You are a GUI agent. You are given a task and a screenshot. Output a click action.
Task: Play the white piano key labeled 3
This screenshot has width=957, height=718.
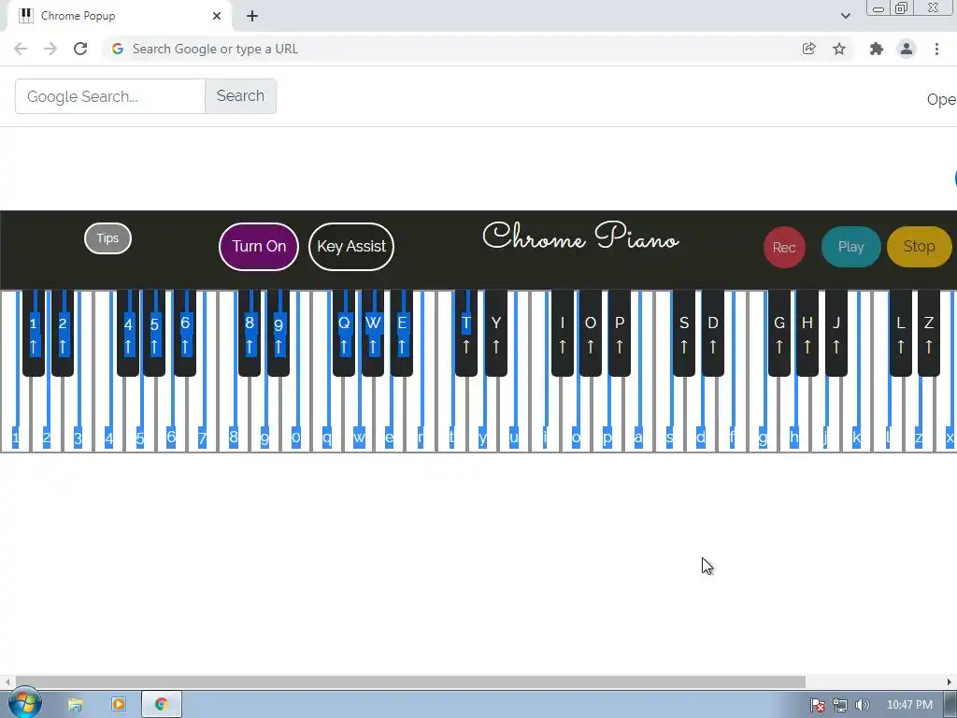click(x=79, y=415)
